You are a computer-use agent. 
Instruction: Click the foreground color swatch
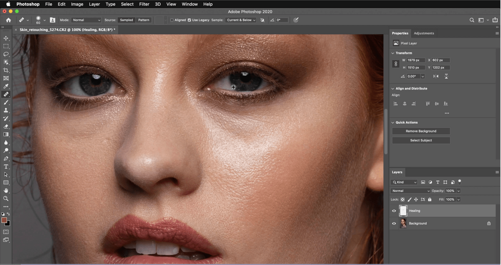(x=4, y=220)
